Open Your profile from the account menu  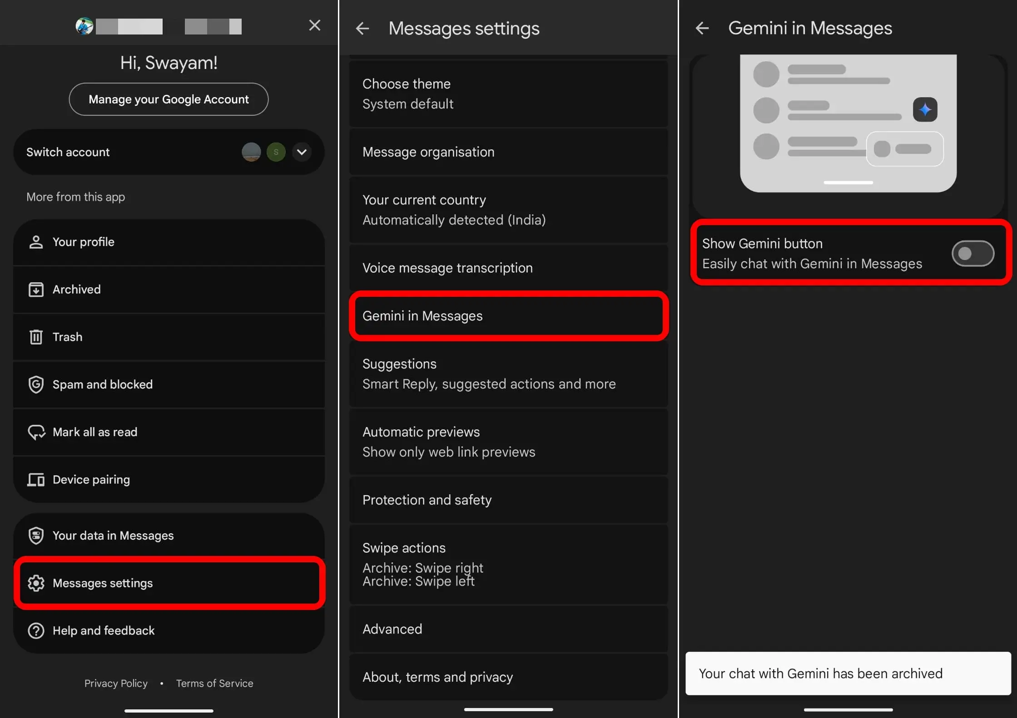click(x=83, y=241)
